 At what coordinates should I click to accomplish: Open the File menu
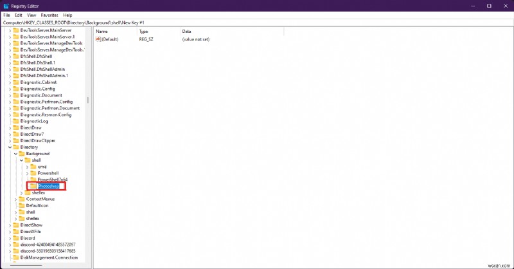pyautogui.click(x=6, y=15)
